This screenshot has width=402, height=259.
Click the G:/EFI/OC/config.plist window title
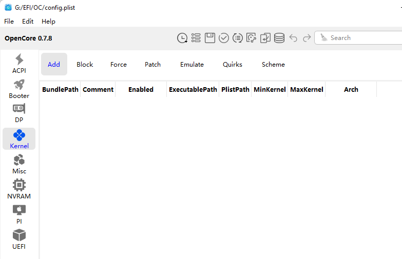[45, 8]
